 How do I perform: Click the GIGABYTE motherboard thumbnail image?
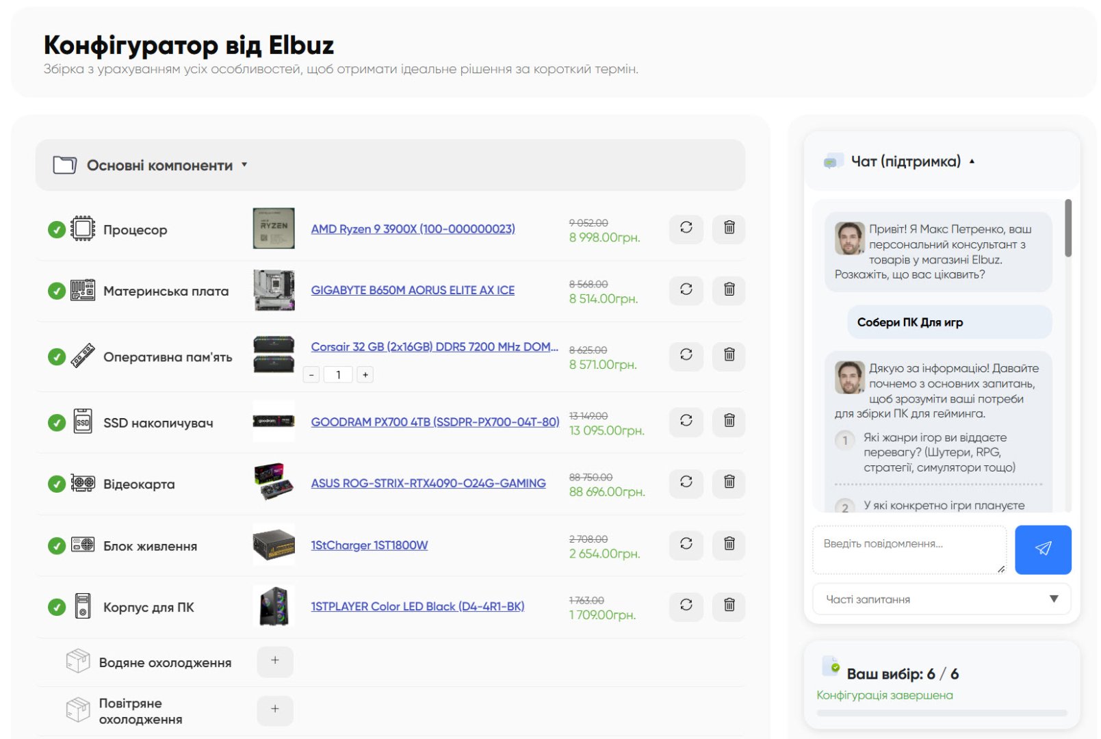(274, 290)
